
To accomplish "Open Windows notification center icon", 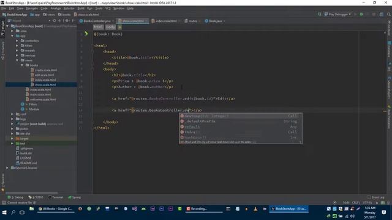I will coord(384,213).
